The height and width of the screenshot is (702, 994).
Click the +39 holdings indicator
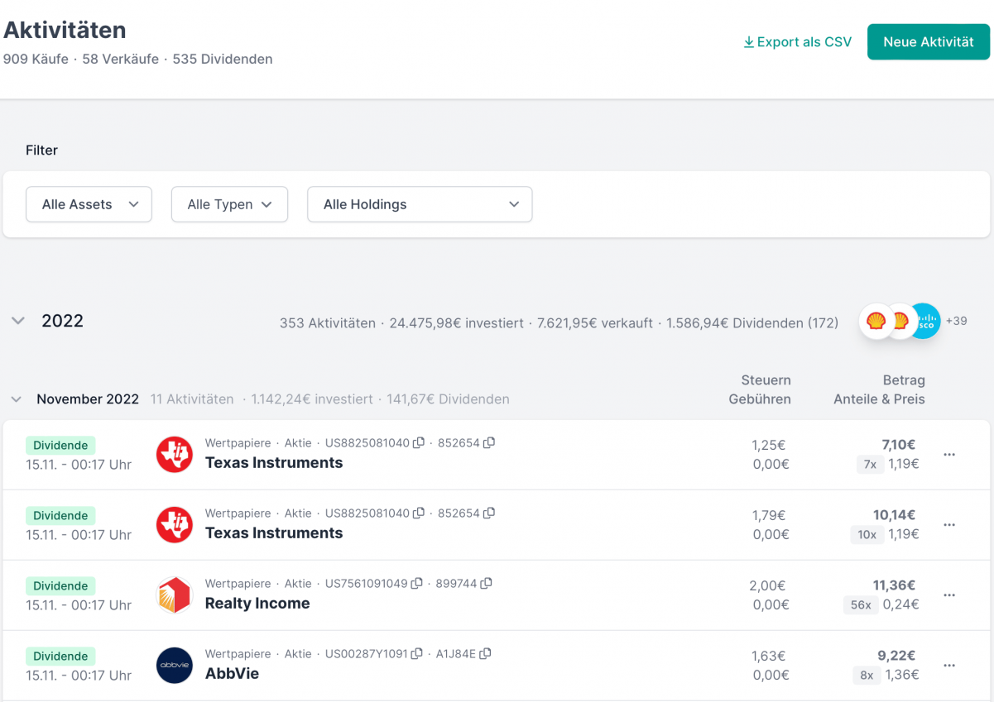click(956, 321)
